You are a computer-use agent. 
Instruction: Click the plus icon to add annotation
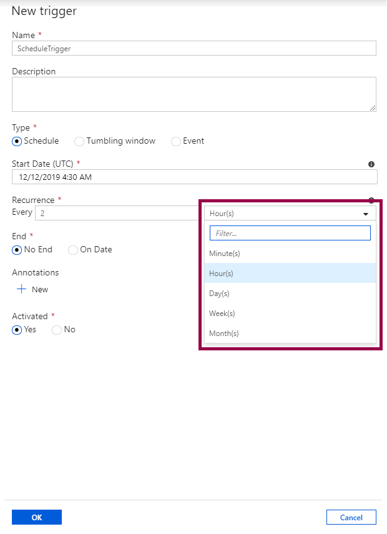[21, 289]
